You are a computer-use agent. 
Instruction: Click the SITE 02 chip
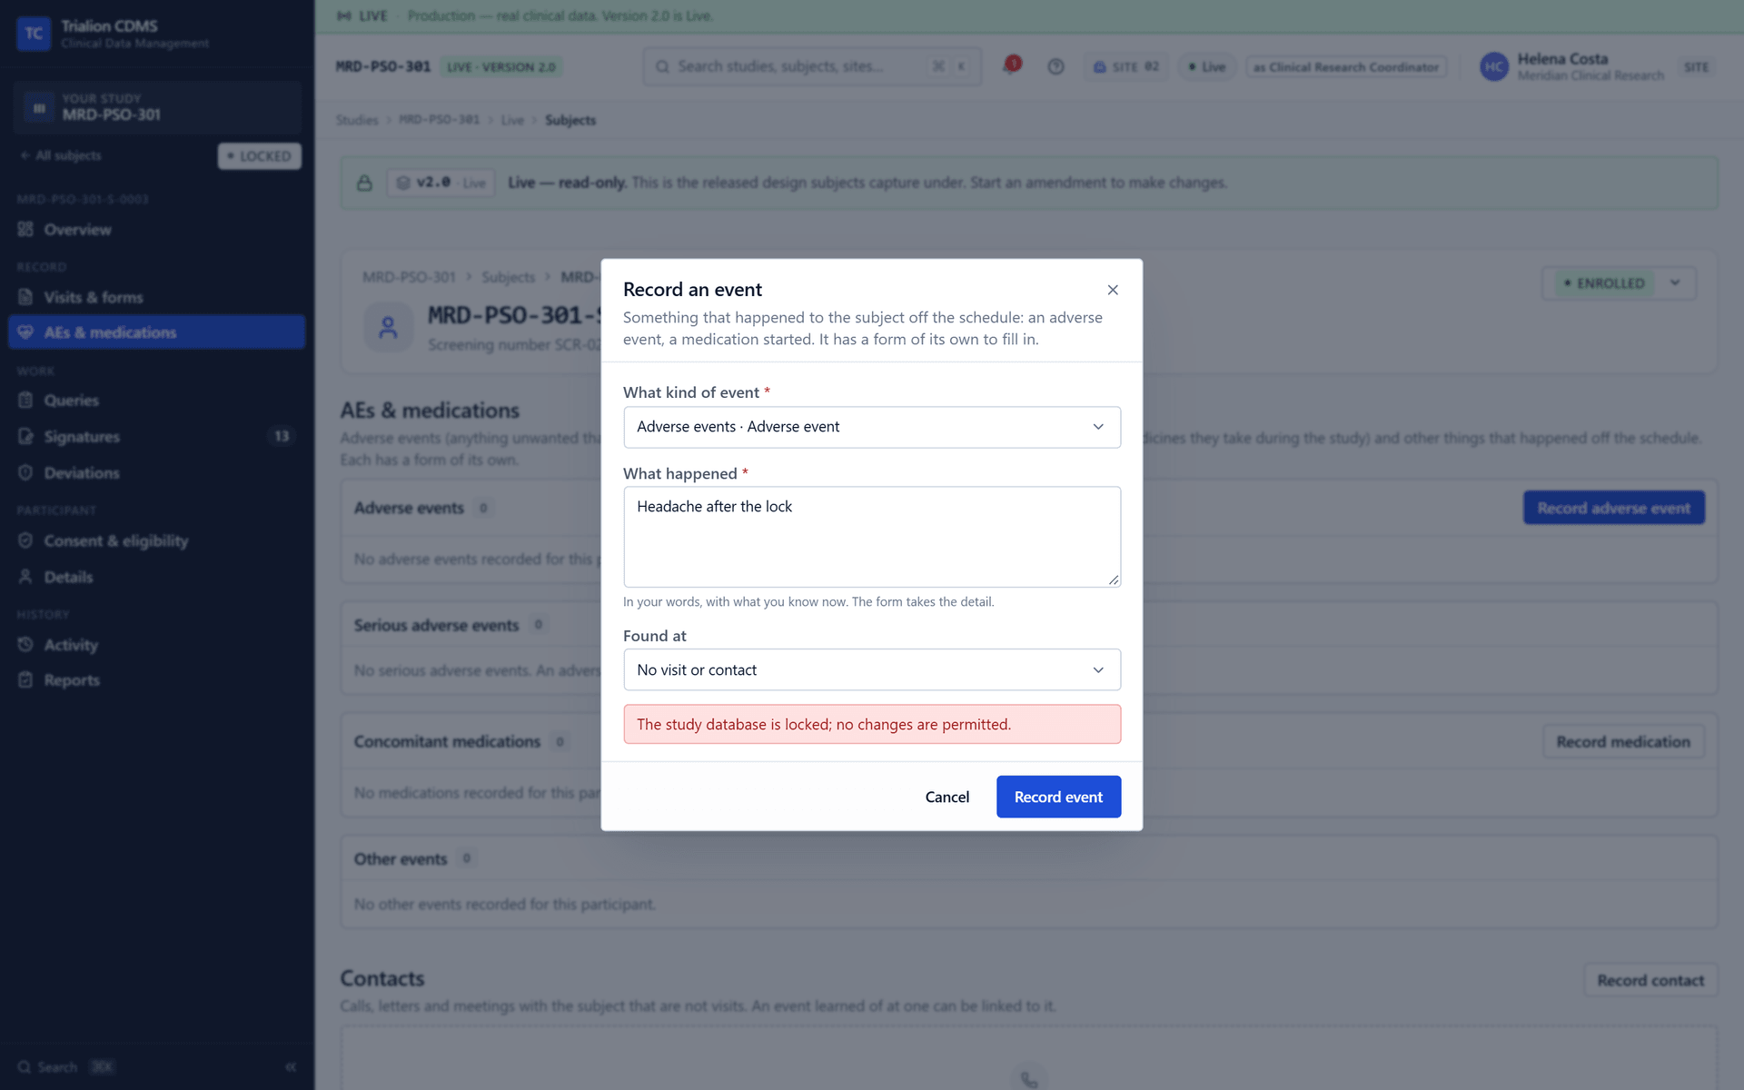coord(1126,67)
